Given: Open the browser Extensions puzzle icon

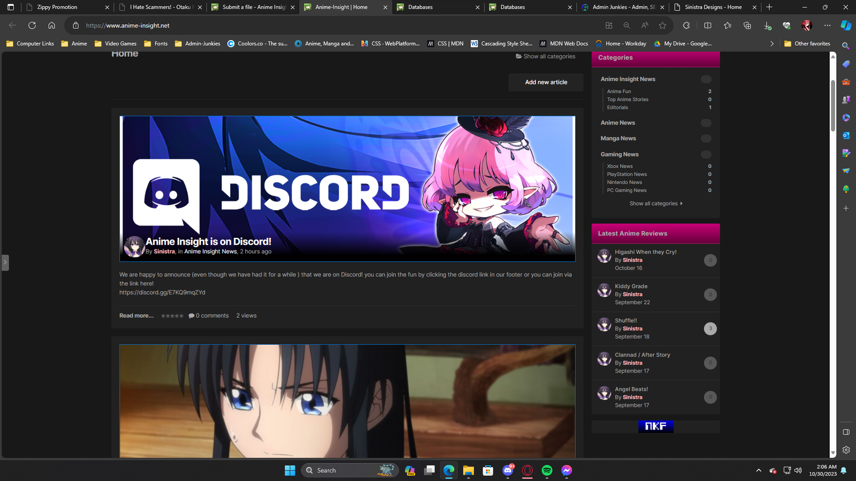Looking at the screenshot, I should coord(686,26).
